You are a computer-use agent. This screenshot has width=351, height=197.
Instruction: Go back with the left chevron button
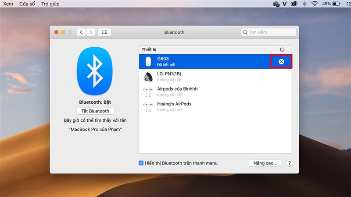point(81,32)
